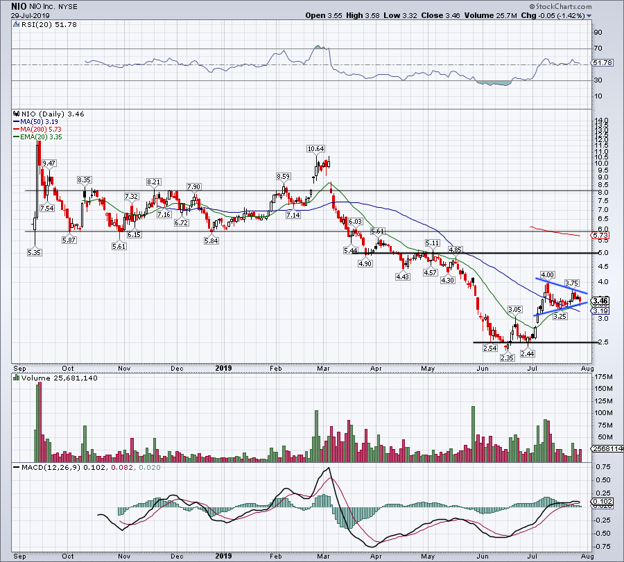Click the 7.16 price label
The width and height of the screenshot is (624, 562).
tap(164, 215)
